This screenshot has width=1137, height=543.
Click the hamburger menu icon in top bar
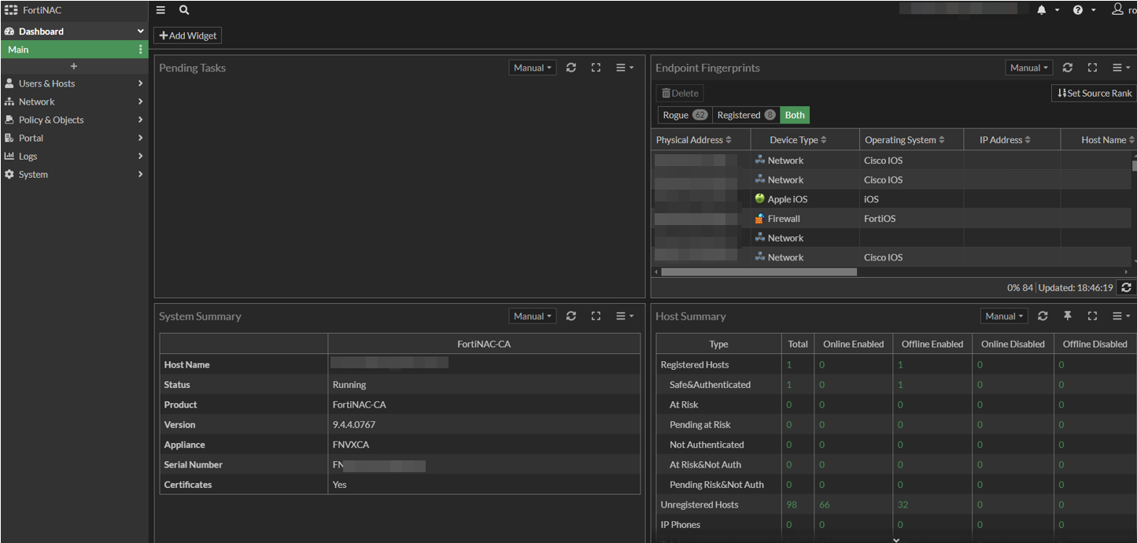click(x=161, y=10)
